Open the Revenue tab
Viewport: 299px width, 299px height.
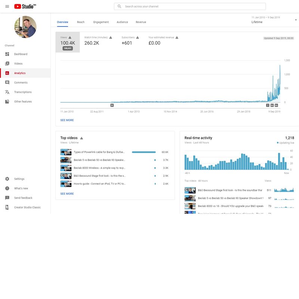(x=141, y=22)
